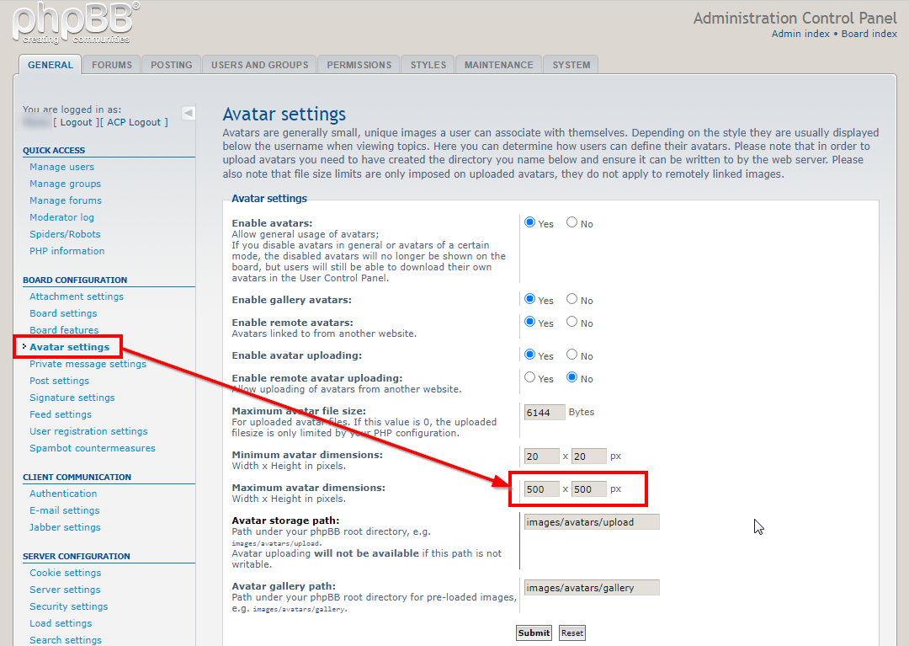Focus the minimum avatar width field
The width and height of the screenshot is (909, 646).
(x=541, y=456)
